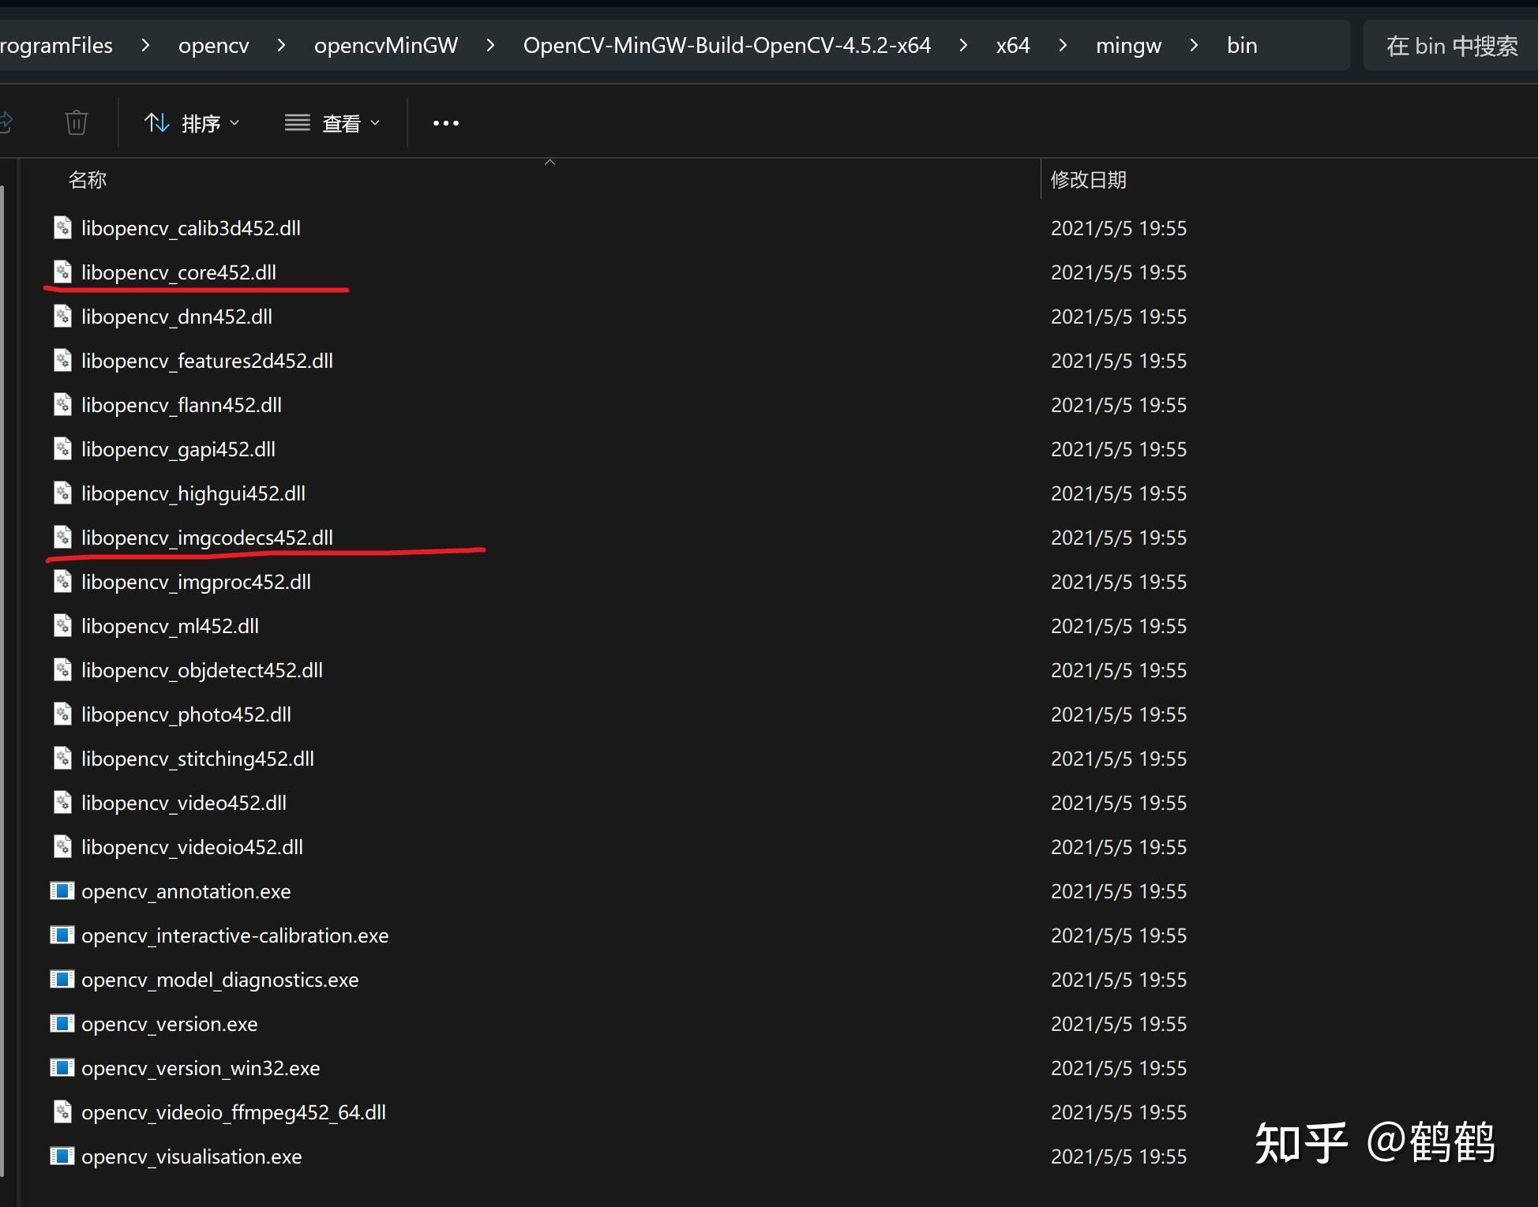Sort by the 修改日期 column header
1538x1207 pixels.
tap(1088, 180)
